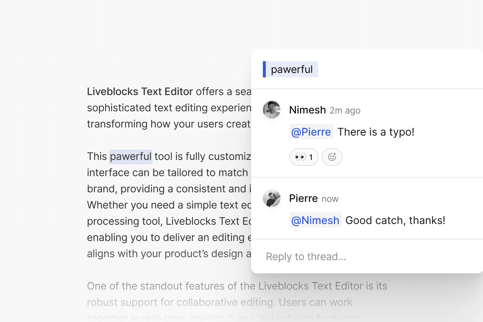Click Pierre's avatar thumbnail in the thread
Screen dimensions: 483x322
click(x=271, y=198)
